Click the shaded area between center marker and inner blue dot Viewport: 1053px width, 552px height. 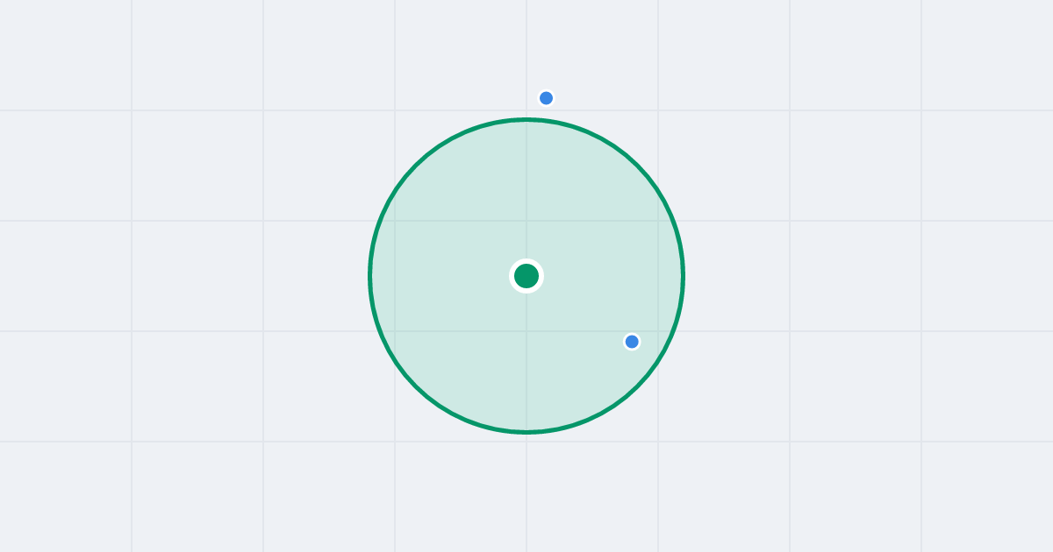(x=579, y=308)
